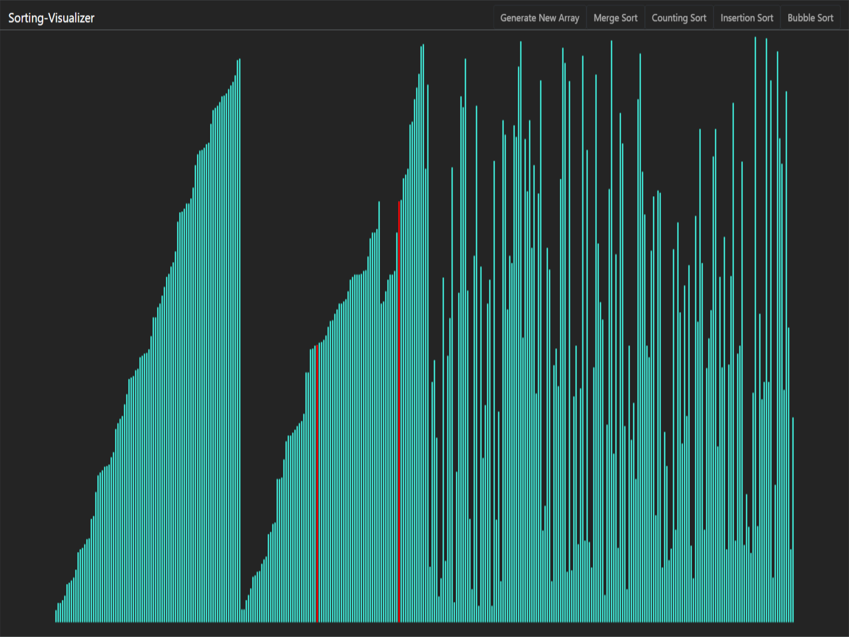849x637 pixels.
Task: Click the Generate New Array button
Action: pyautogui.click(x=540, y=18)
